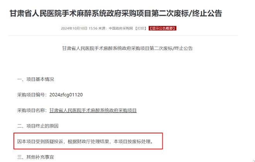Click the 二、项目终止的原因 section heading
This screenshot has height=162, width=255.
[x=38, y=126]
